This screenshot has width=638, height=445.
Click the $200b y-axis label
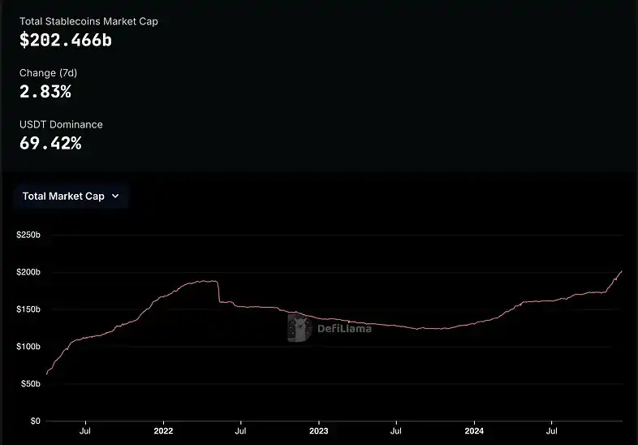28,272
